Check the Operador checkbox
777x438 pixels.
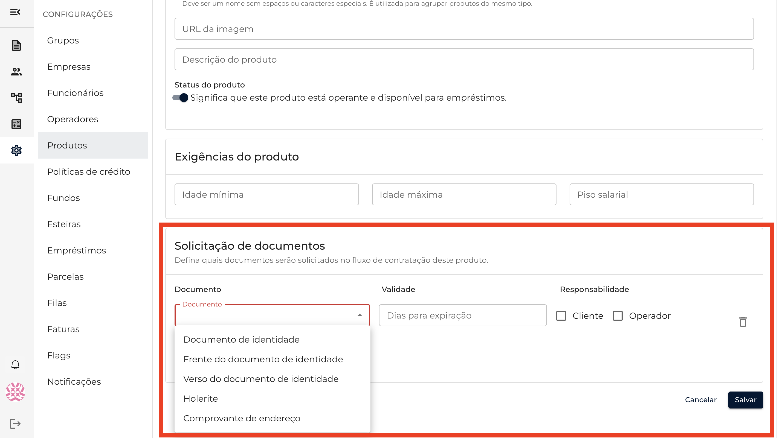(617, 316)
